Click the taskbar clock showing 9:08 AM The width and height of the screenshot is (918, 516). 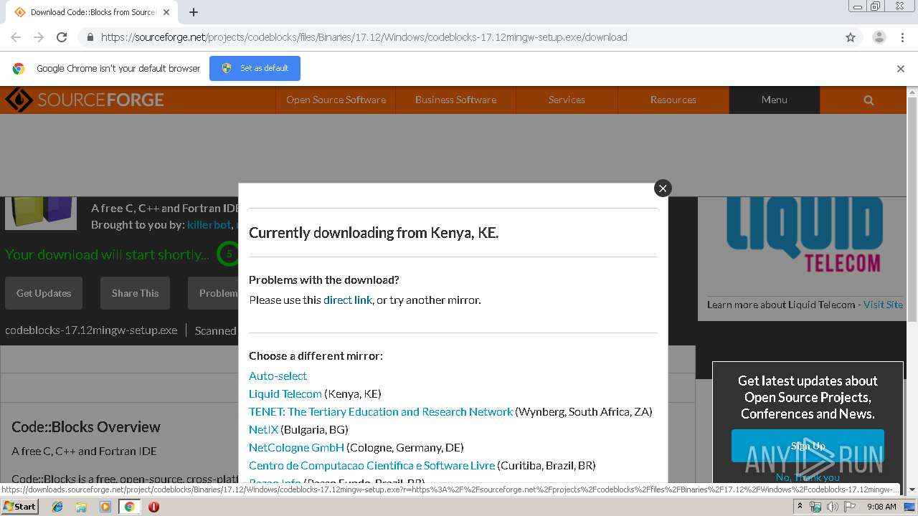tap(881, 507)
